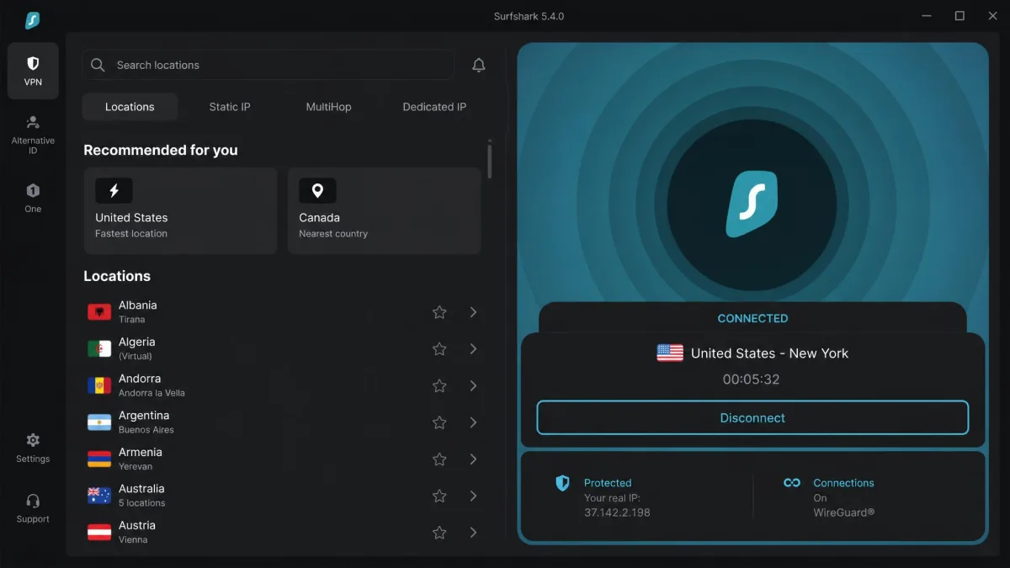
Task: Open Alternative ID in sidebar
Action: (x=33, y=134)
